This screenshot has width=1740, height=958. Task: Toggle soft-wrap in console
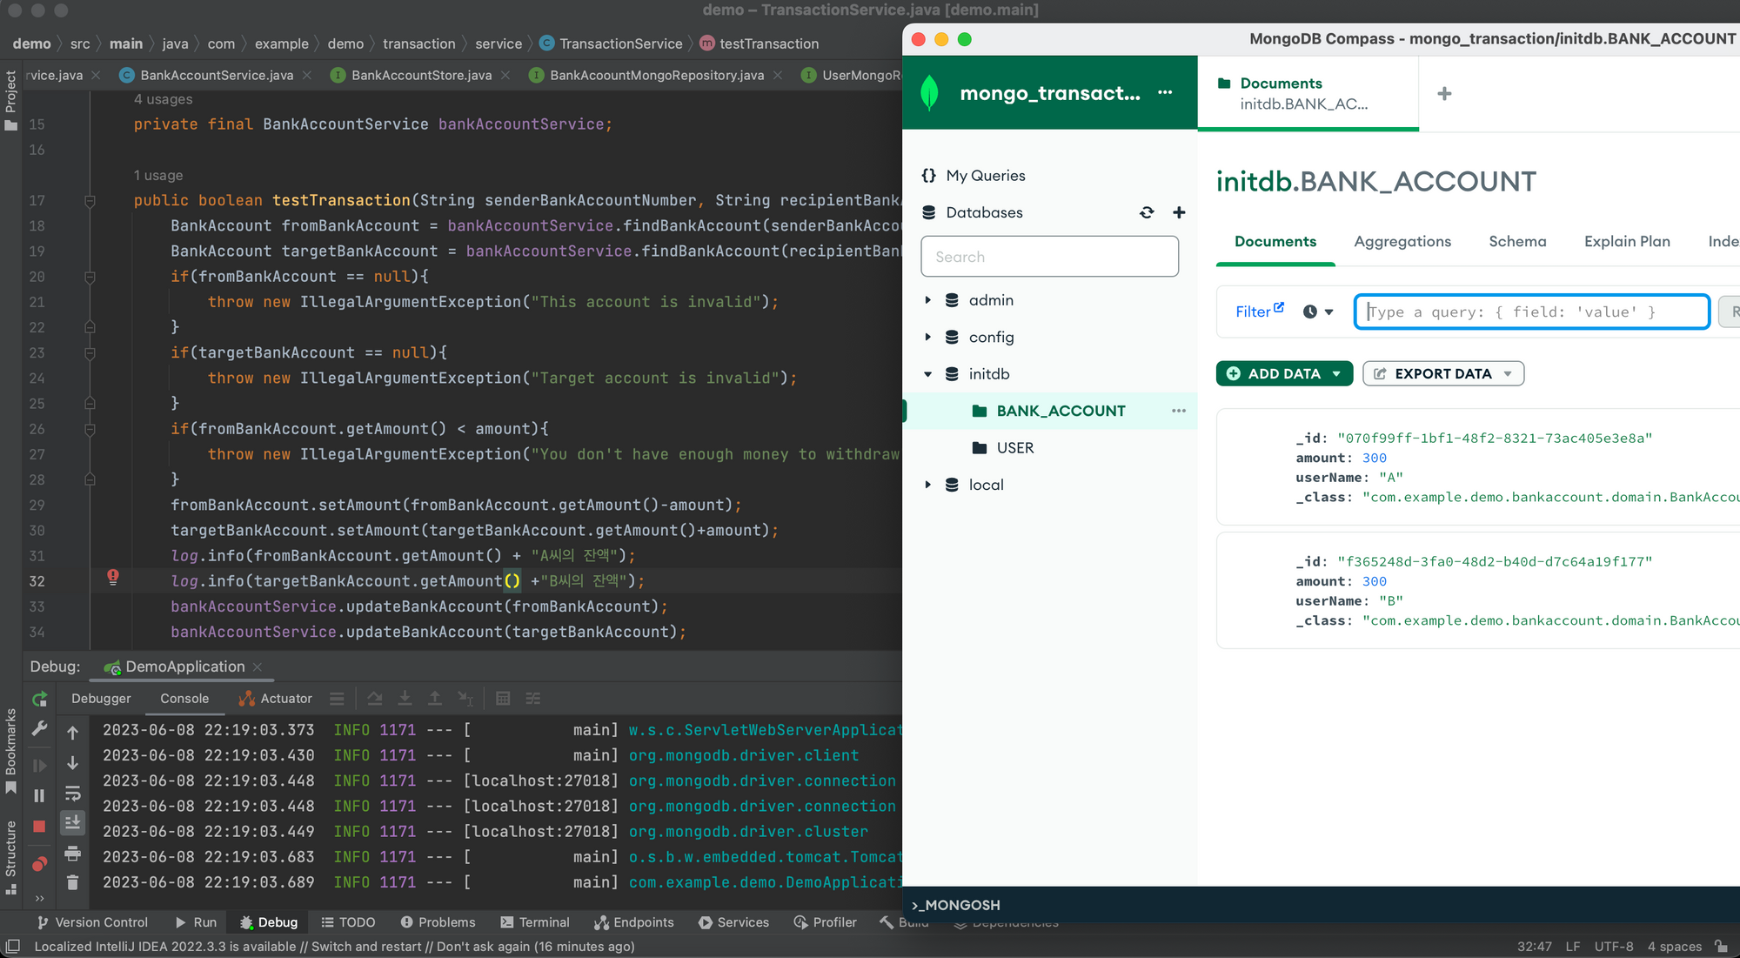click(x=73, y=794)
